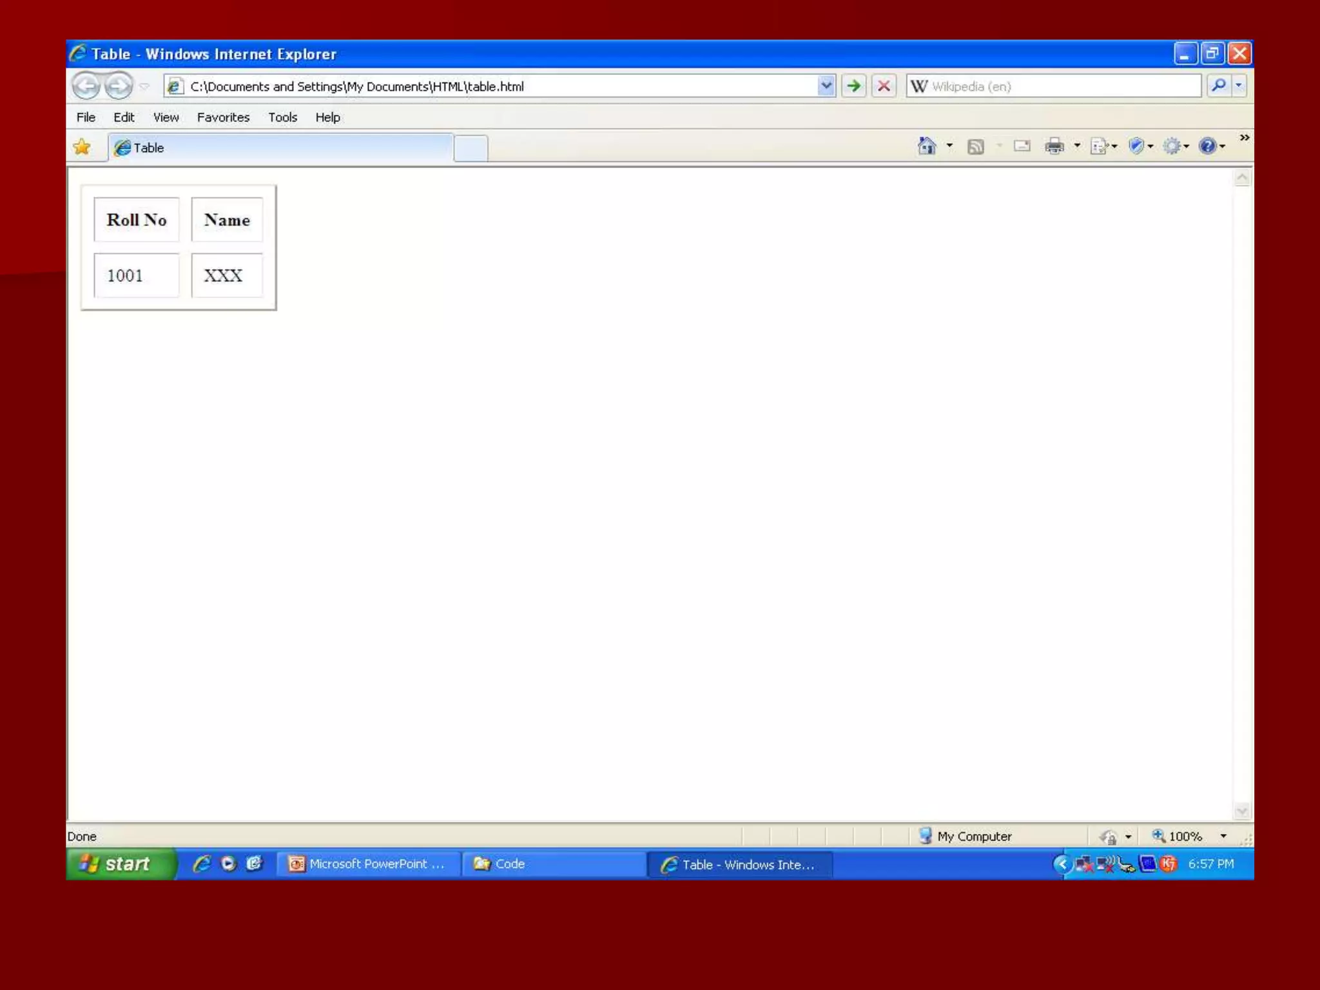Screen dimensions: 1320x990
Task: Click the scrollbar down arrow
Action: click(x=1242, y=811)
